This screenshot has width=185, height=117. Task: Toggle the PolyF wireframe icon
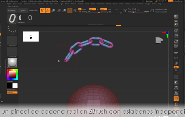176,99
